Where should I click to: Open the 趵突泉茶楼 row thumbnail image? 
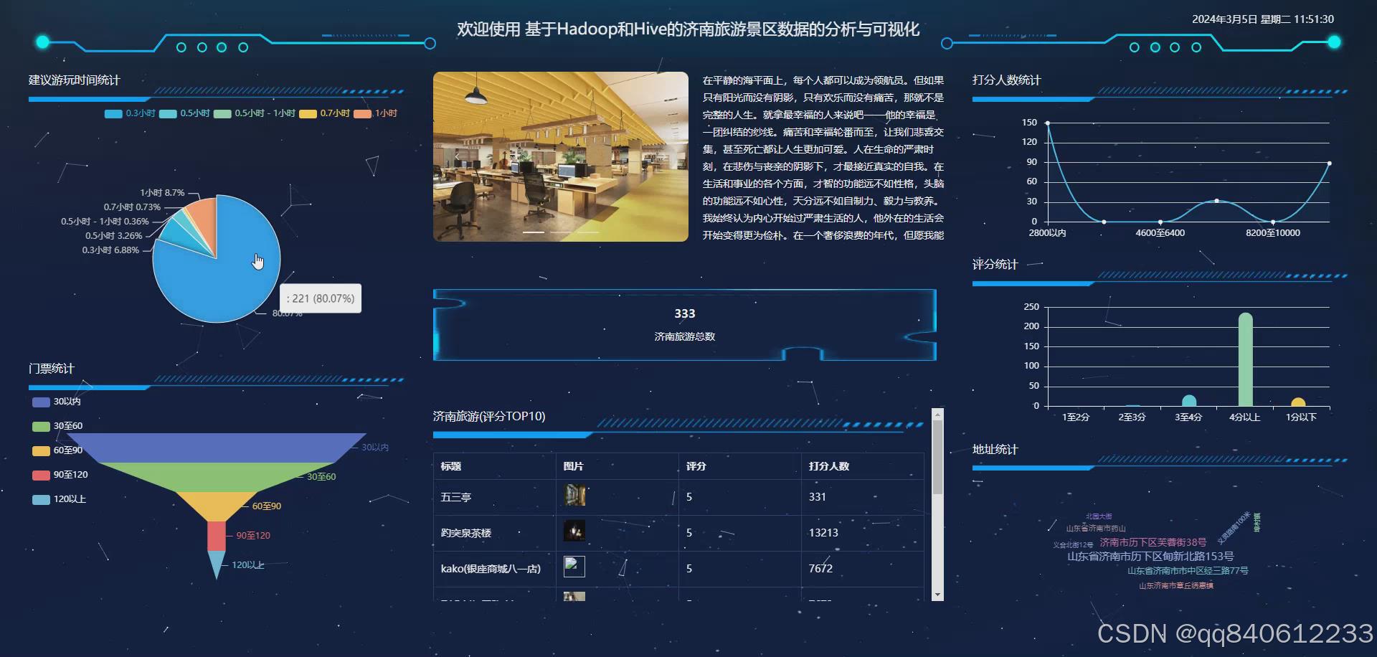click(574, 531)
